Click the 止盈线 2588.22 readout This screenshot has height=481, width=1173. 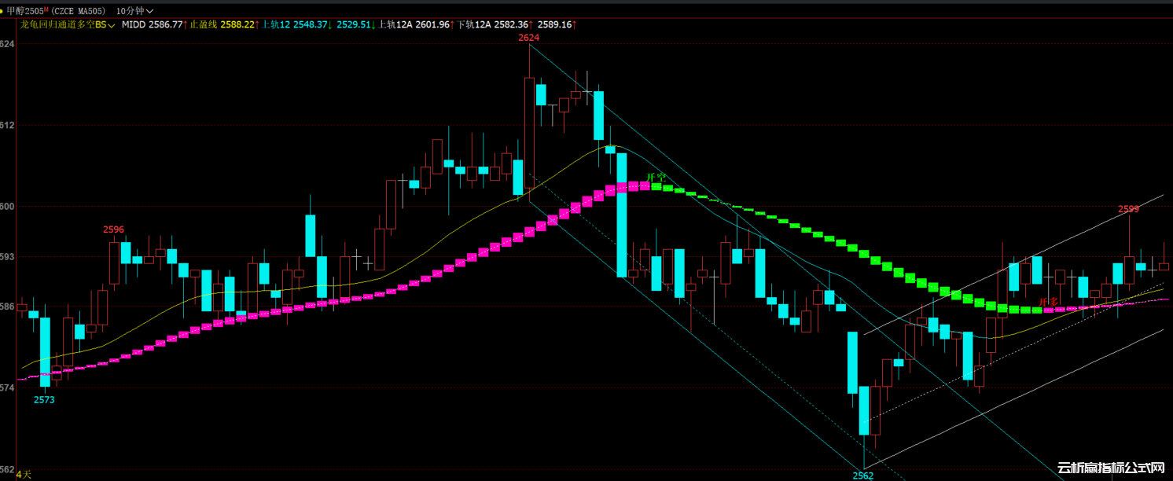222,25
